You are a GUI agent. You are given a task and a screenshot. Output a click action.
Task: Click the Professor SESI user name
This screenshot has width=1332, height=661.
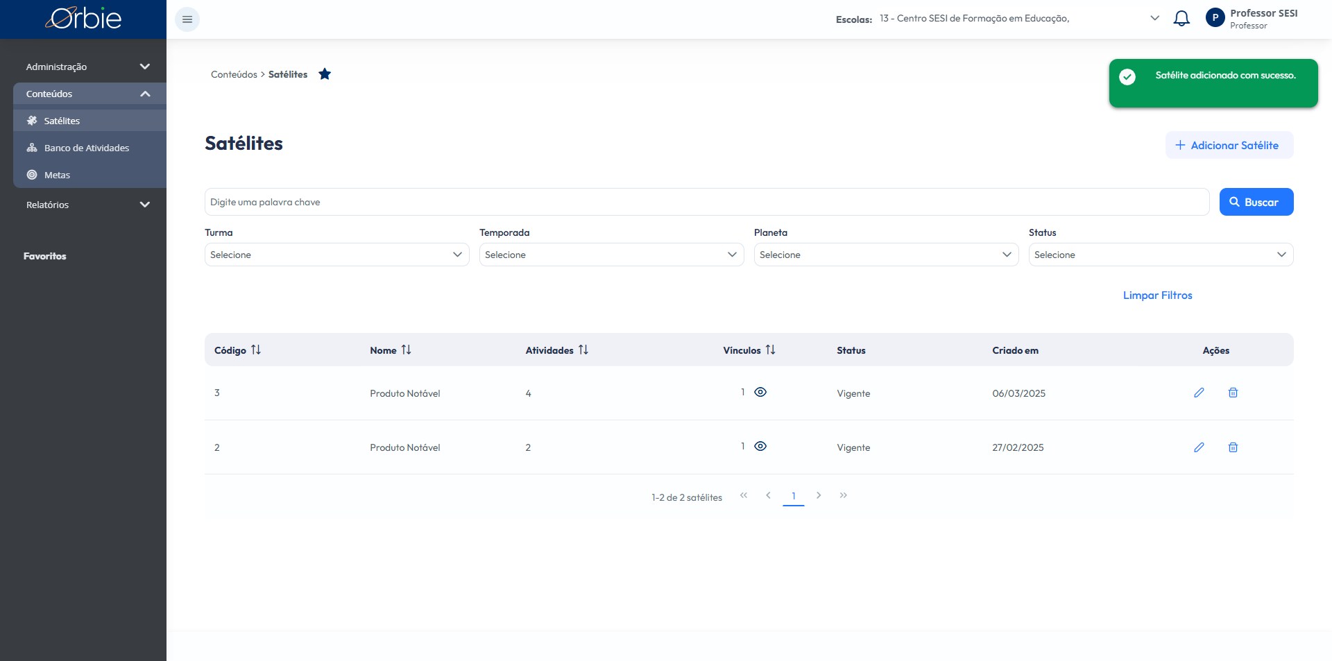(x=1263, y=13)
